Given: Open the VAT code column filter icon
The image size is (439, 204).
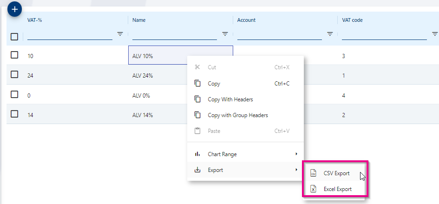Looking at the screenshot, I should point(435,34).
